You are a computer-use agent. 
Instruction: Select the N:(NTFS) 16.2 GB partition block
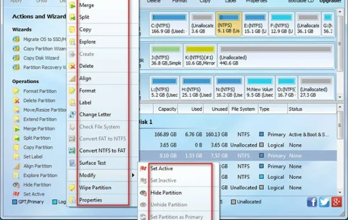point(229,88)
